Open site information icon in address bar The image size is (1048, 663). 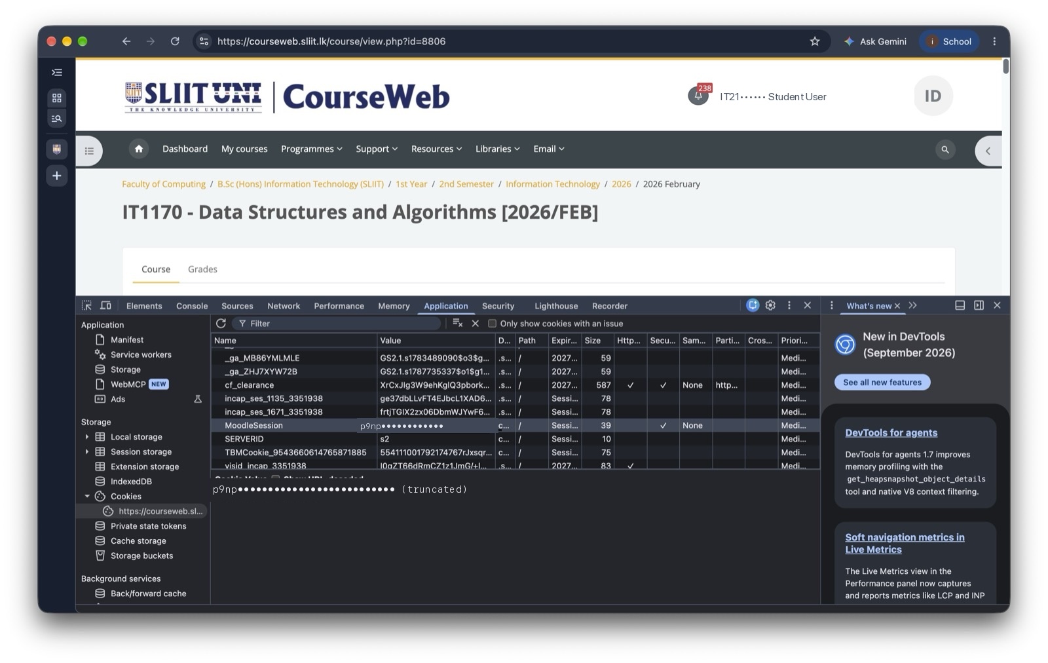(204, 41)
